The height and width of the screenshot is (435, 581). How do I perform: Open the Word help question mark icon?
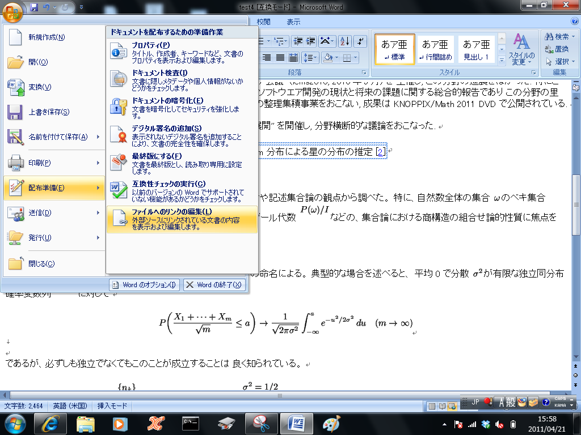pos(574,22)
